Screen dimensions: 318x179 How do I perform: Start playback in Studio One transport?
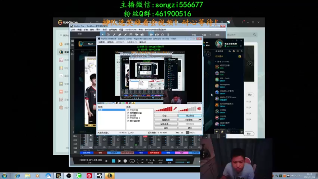[x=120, y=161]
